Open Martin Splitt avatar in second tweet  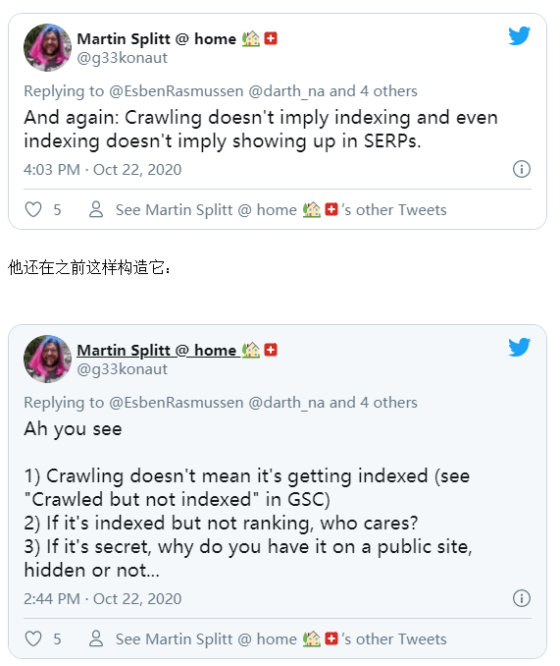(47, 359)
